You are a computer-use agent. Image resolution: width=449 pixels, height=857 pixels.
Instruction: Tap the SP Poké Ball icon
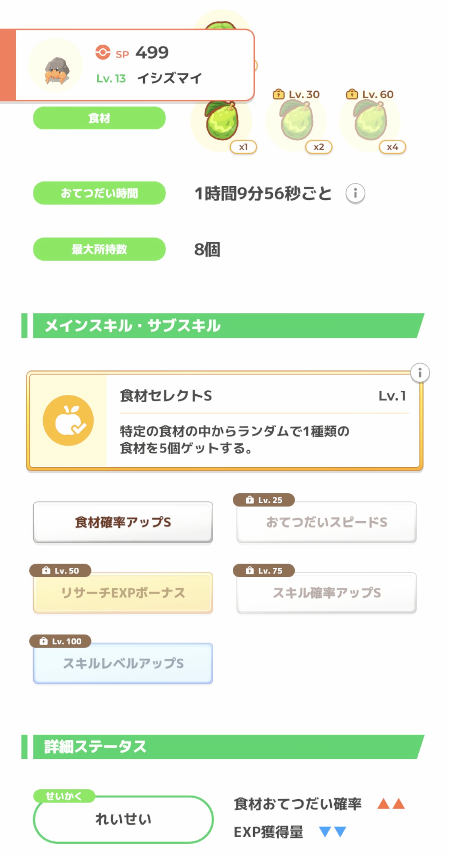(x=103, y=53)
